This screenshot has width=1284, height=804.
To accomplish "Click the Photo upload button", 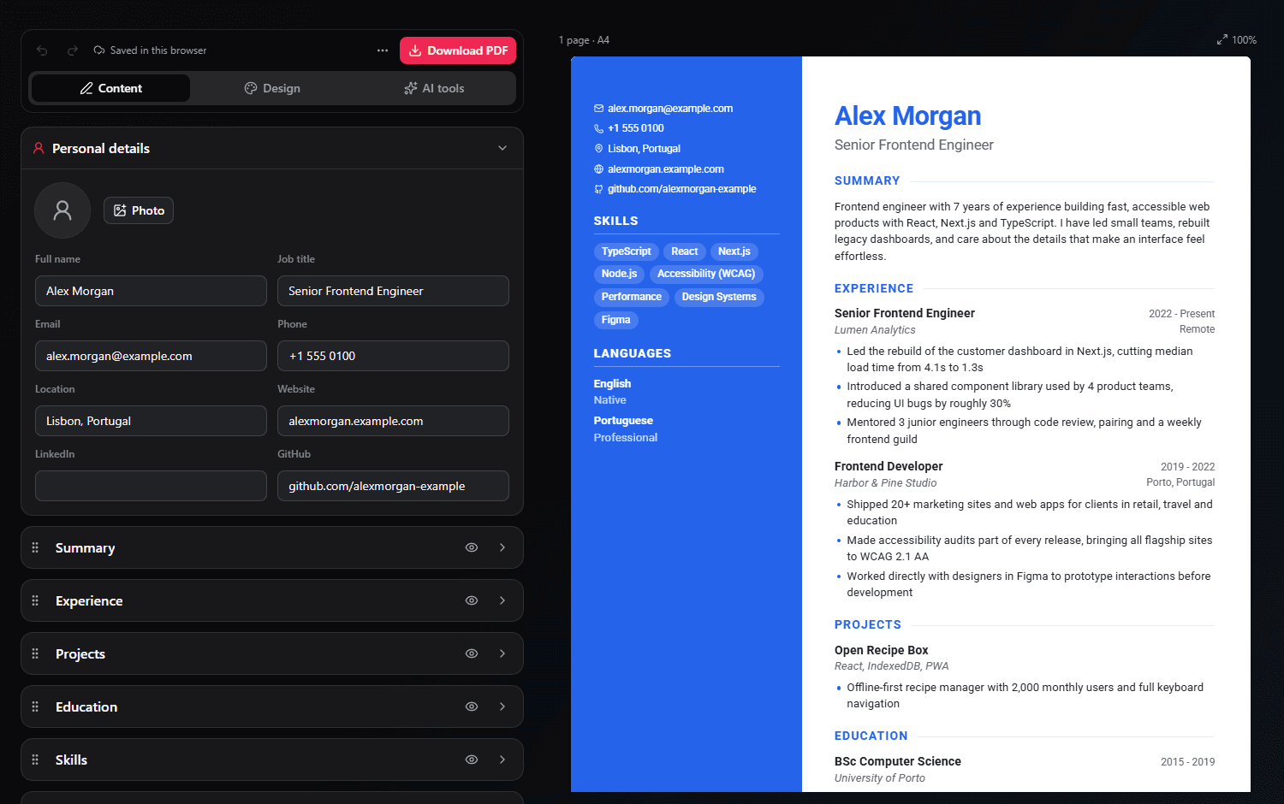I will tap(139, 210).
